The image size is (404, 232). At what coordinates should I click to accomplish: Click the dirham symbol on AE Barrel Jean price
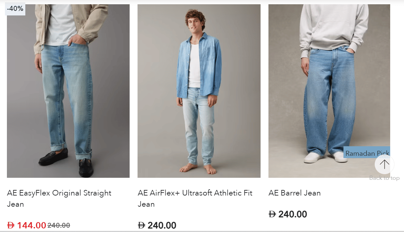[272, 215]
